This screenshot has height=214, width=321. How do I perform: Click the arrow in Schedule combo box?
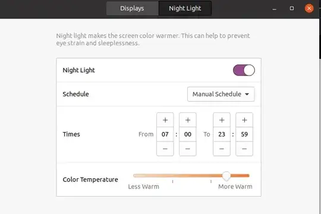click(247, 94)
